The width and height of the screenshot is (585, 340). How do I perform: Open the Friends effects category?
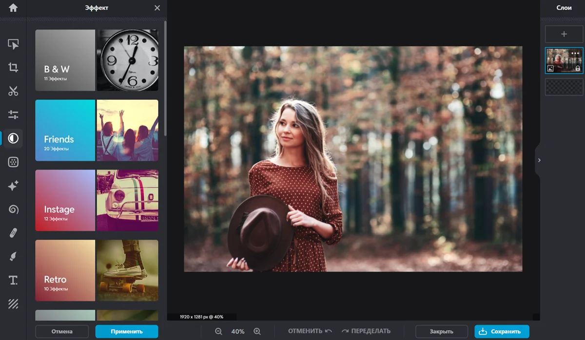click(97, 131)
